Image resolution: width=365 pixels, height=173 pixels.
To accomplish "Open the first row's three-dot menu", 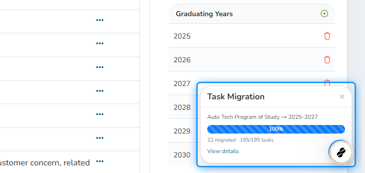I will click(100, 20).
